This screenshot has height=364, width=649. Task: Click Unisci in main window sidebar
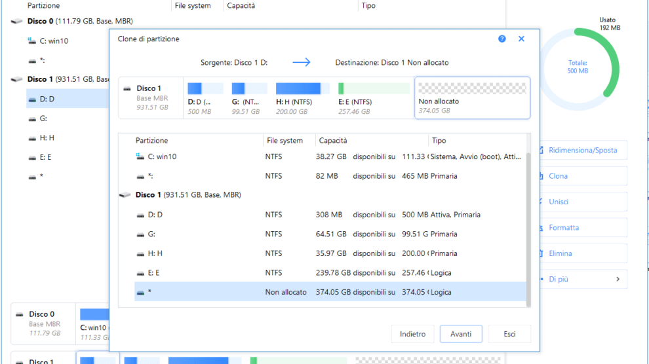tap(583, 202)
